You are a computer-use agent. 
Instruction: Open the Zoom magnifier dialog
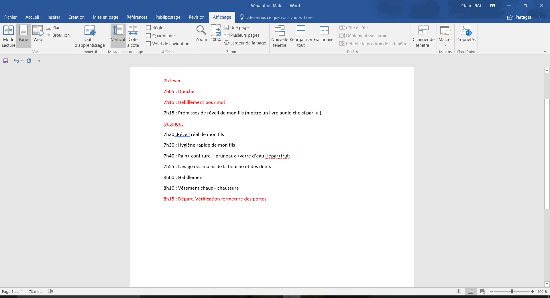click(x=201, y=34)
